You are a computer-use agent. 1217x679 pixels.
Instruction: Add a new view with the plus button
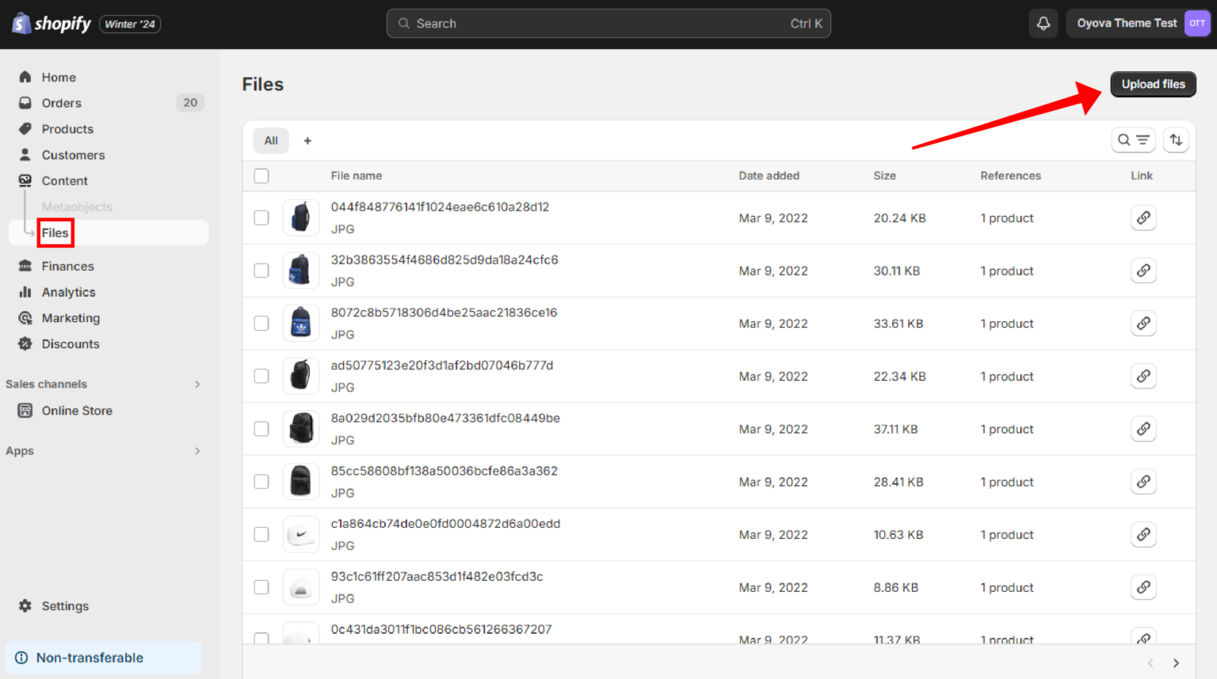click(307, 140)
